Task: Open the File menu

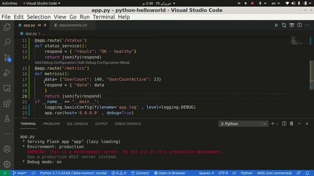Action: click(6, 17)
